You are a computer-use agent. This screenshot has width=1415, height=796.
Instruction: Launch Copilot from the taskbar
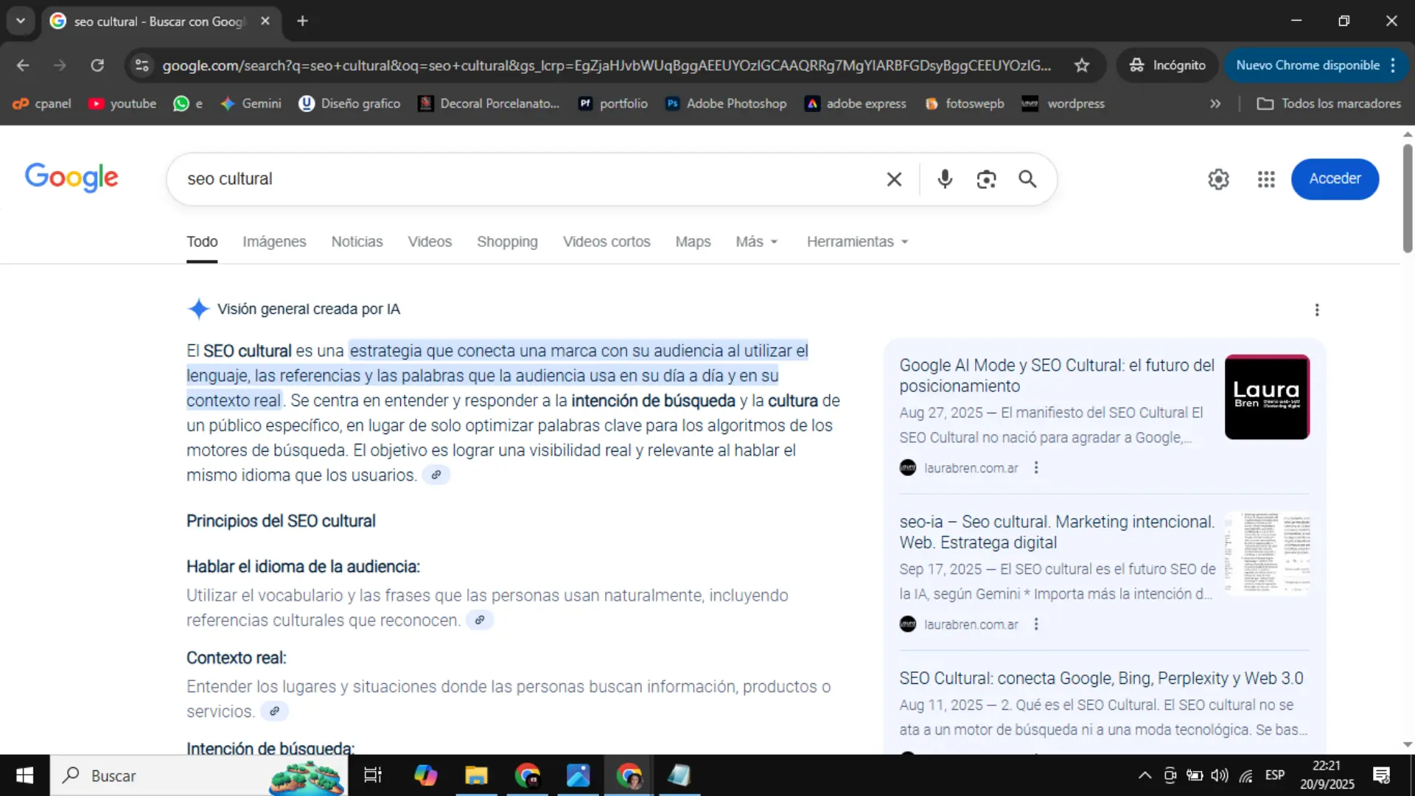[425, 775]
